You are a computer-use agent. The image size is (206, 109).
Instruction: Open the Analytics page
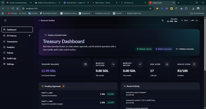point(17,47)
